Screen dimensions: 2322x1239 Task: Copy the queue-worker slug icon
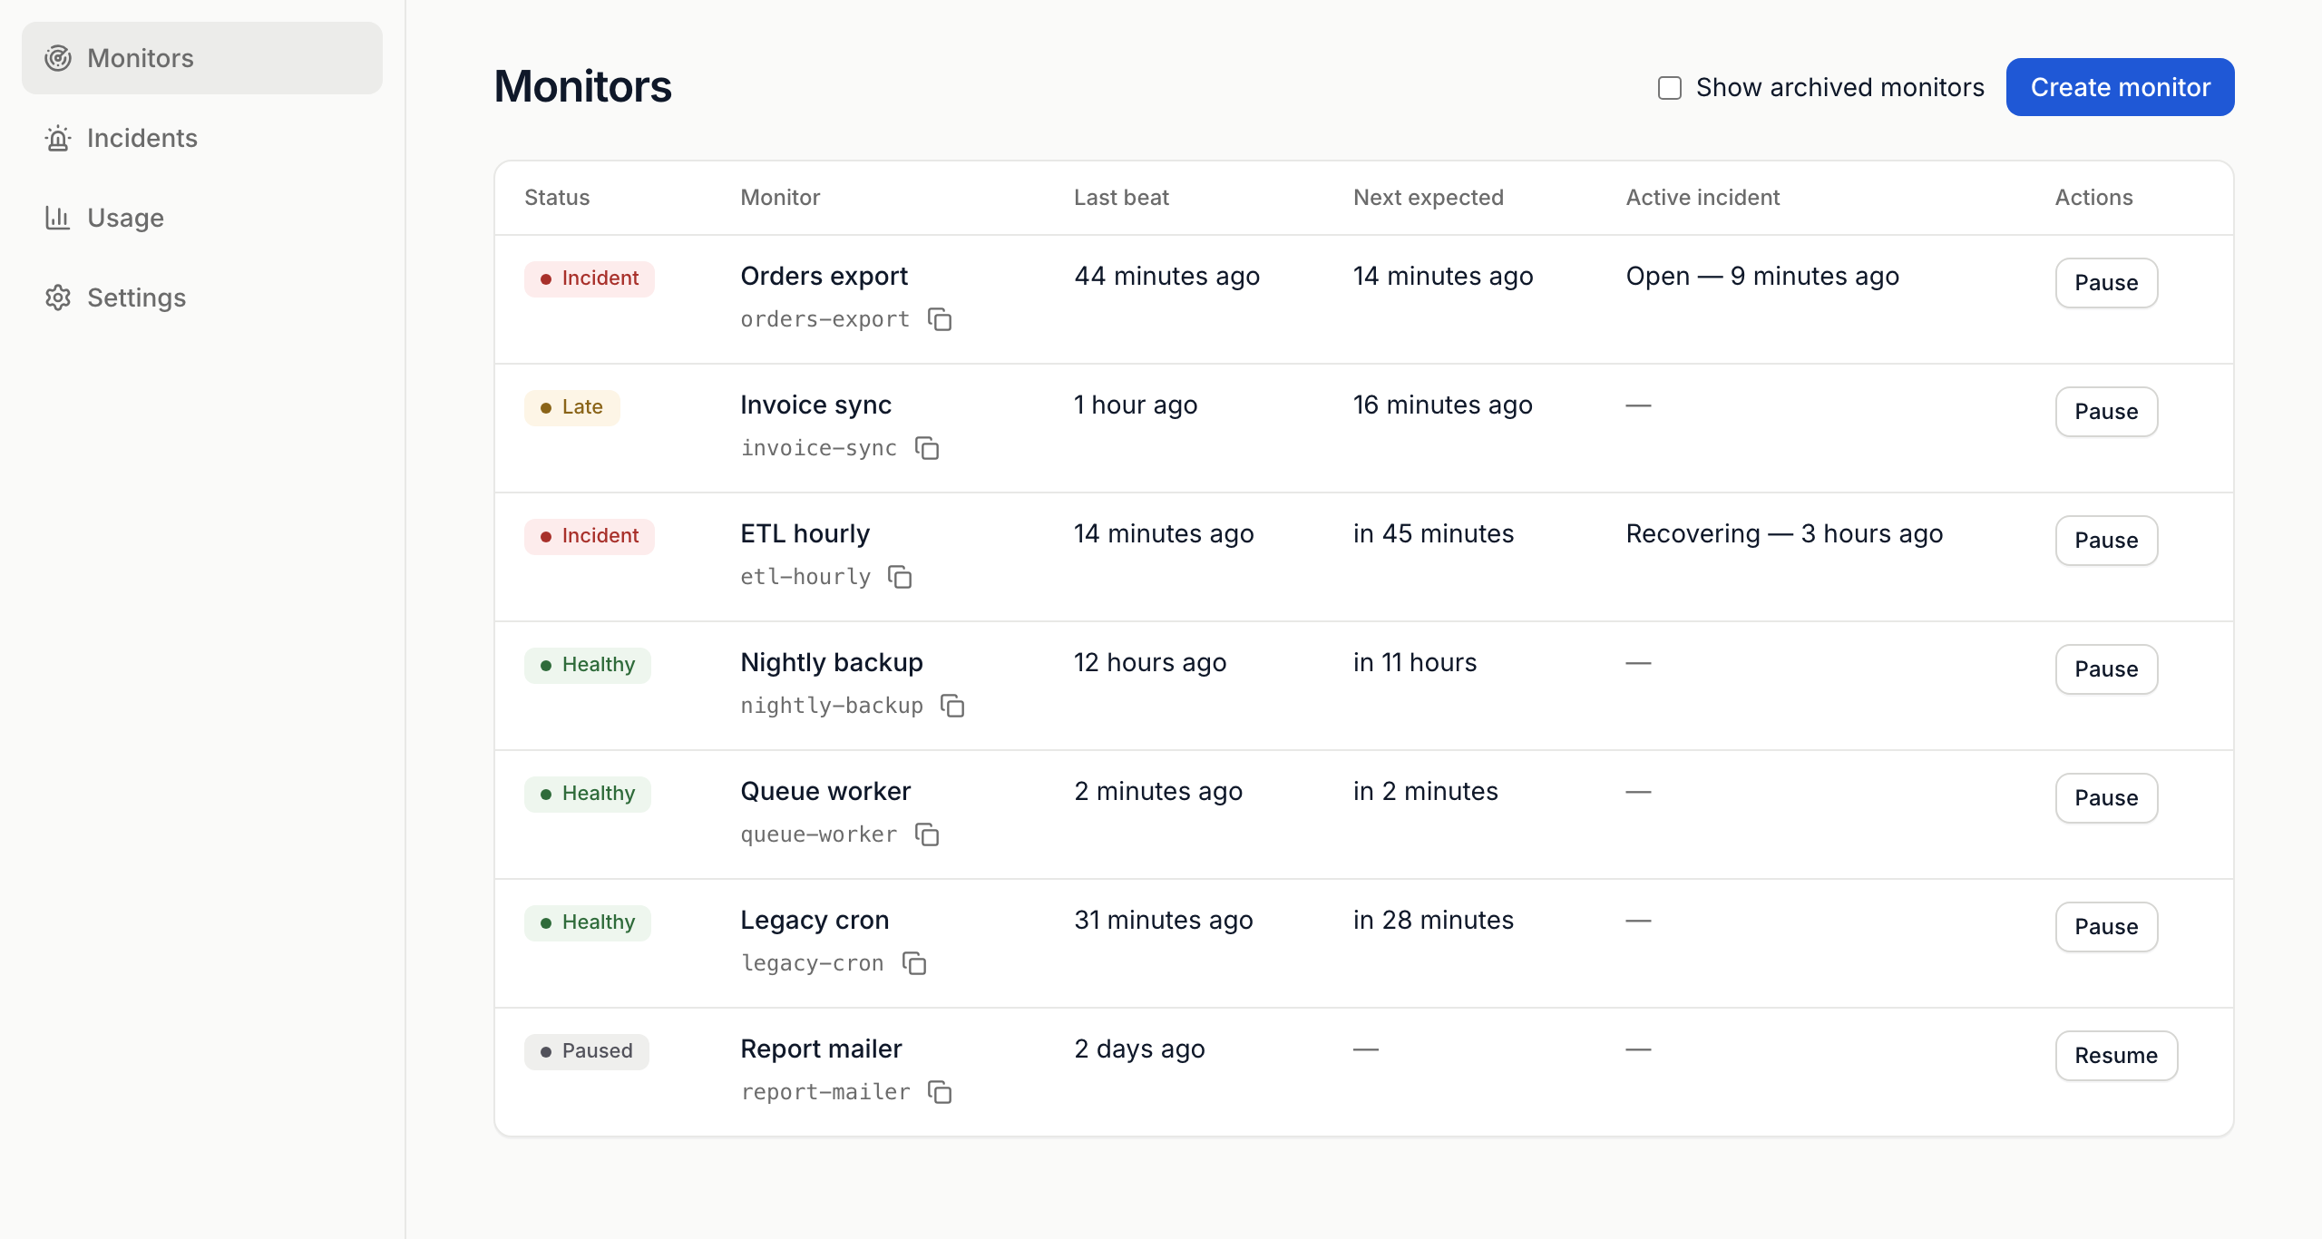tap(927, 834)
